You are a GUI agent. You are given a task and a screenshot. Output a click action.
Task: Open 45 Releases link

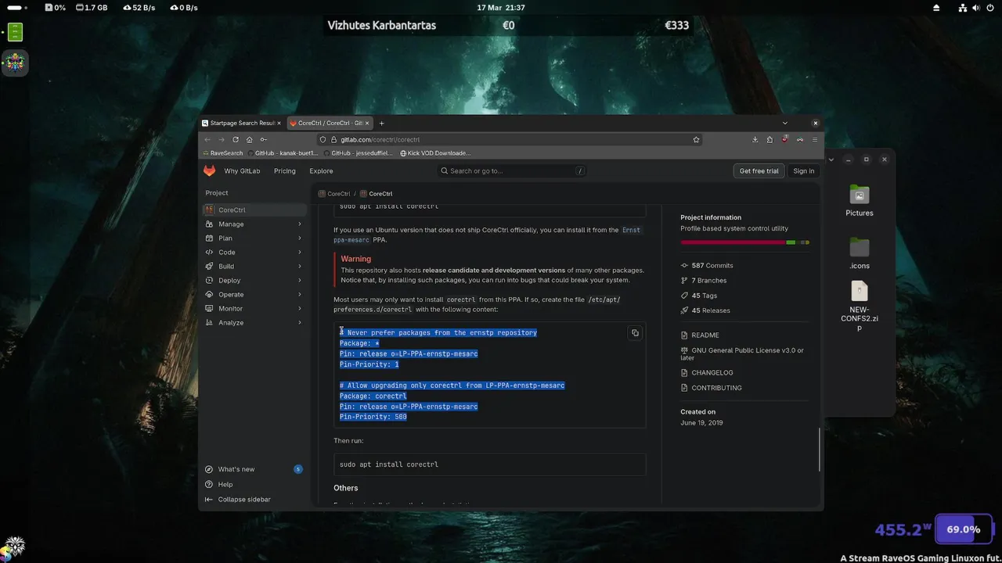(705, 310)
